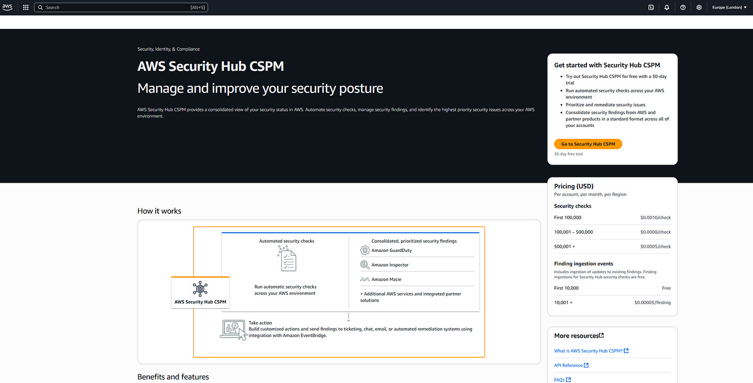Click the Take action laptop icon
This screenshot has height=383, width=753.
pos(234,330)
